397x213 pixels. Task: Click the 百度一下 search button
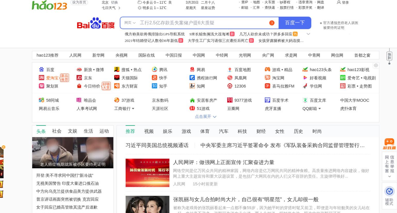[x=295, y=23]
